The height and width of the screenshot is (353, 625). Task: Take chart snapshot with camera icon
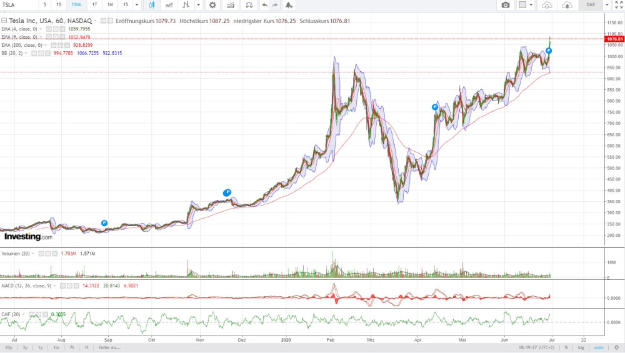tap(506, 5)
